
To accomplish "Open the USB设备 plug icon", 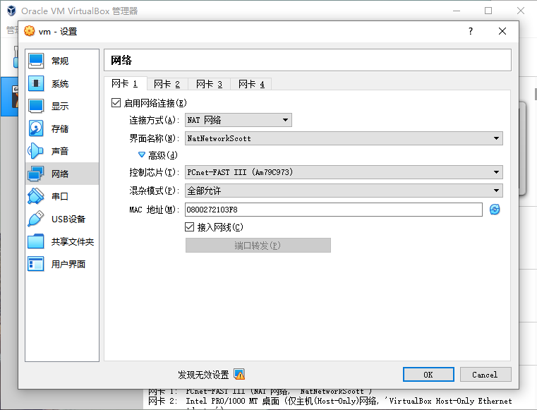I will [x=36, y=219].
